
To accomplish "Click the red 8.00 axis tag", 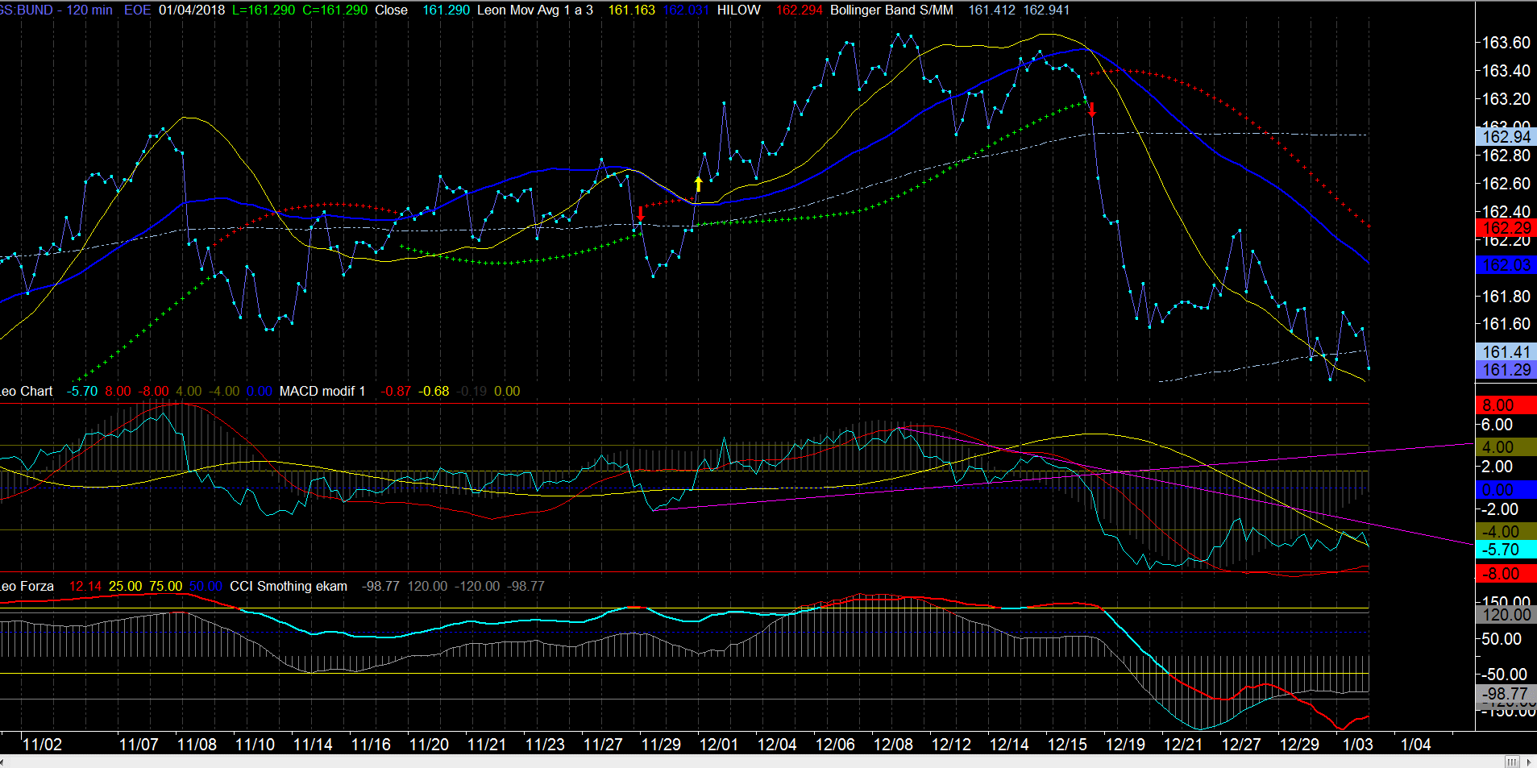I will point(1506,405).
